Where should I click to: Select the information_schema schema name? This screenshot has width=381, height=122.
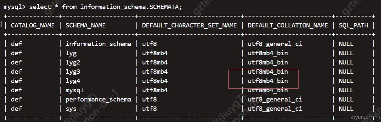(98, 44)
